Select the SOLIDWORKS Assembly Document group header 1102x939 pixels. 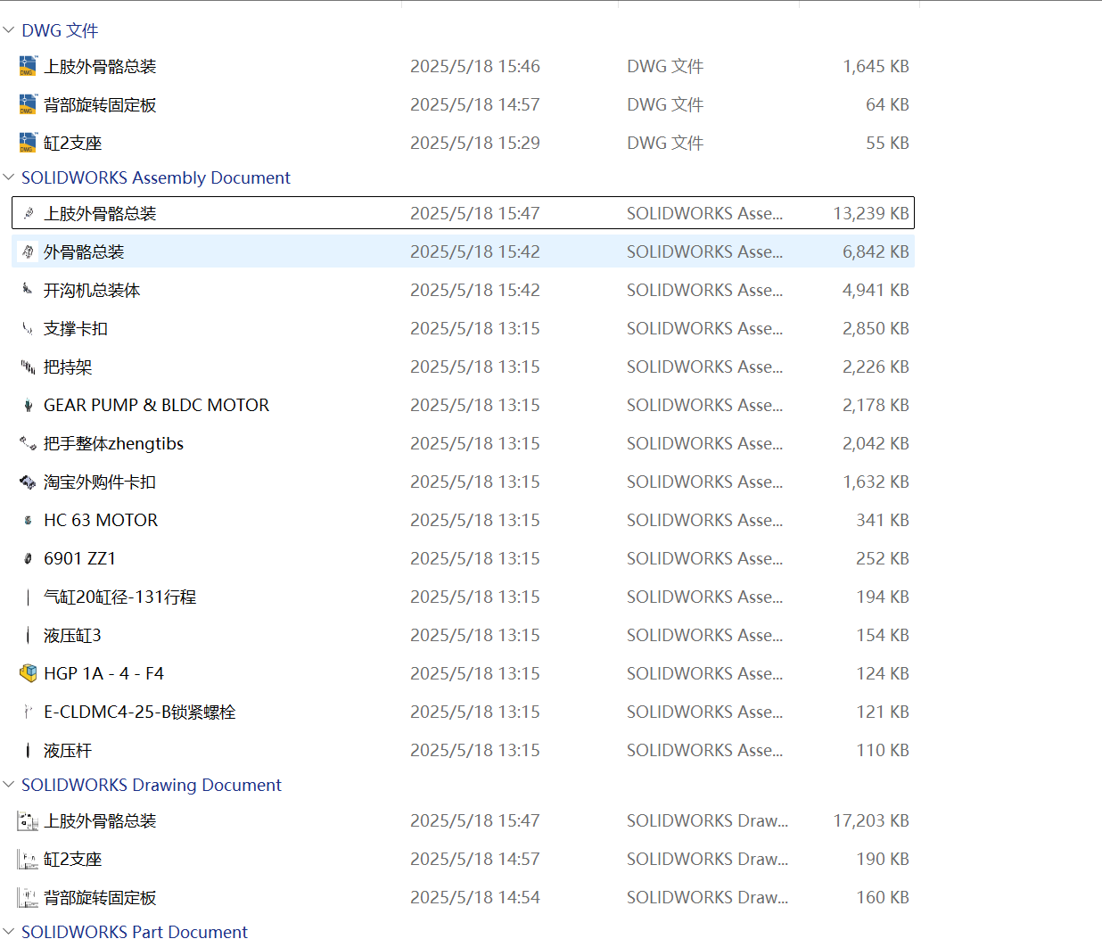coord(156,177)
